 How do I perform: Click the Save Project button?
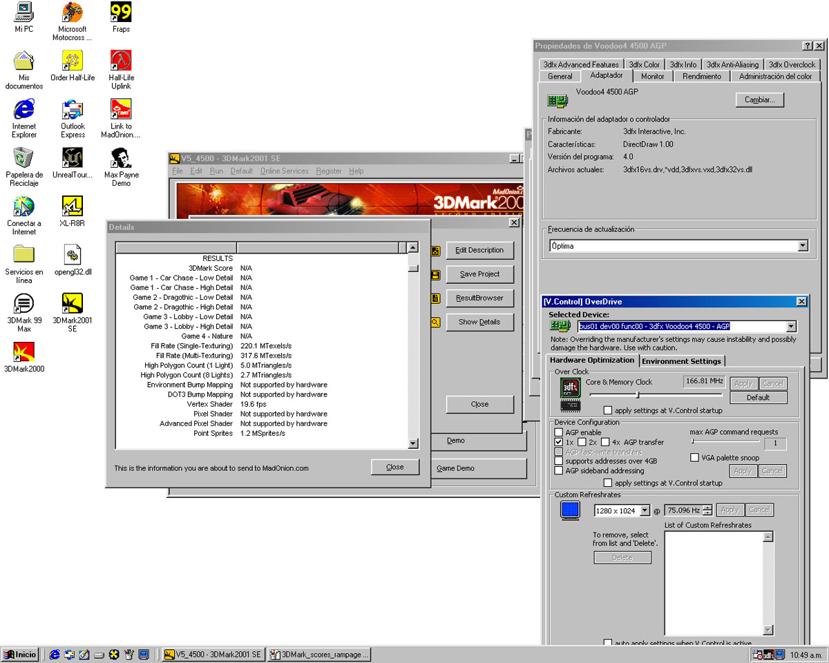click(x=479, y=274)
